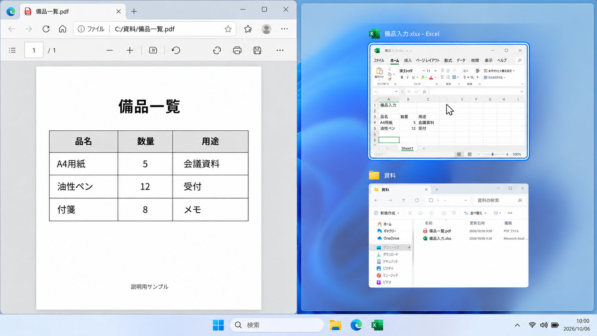Rotate the PDF with the rotate icon
The image size is (597, 336).
(176, 50)
